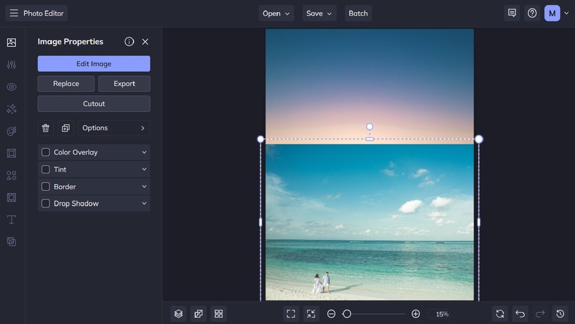Open the history clock icon

[560, 314]
